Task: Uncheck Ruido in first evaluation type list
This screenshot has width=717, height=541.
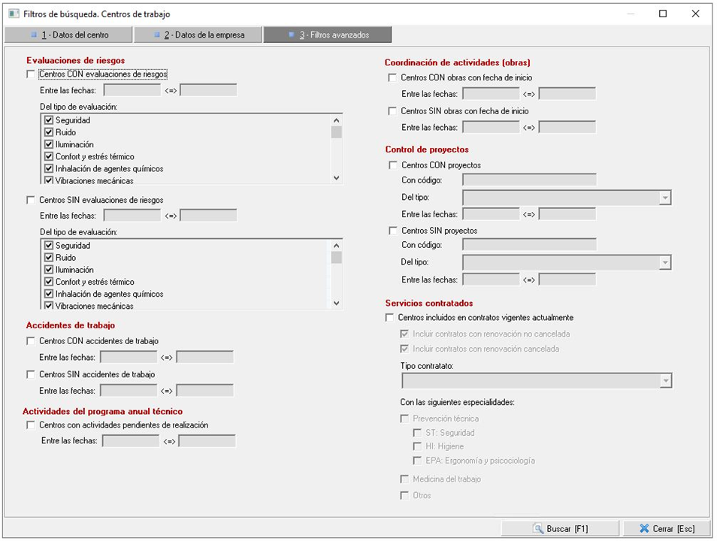Action: pyautogui.click(x=49, y=132)
